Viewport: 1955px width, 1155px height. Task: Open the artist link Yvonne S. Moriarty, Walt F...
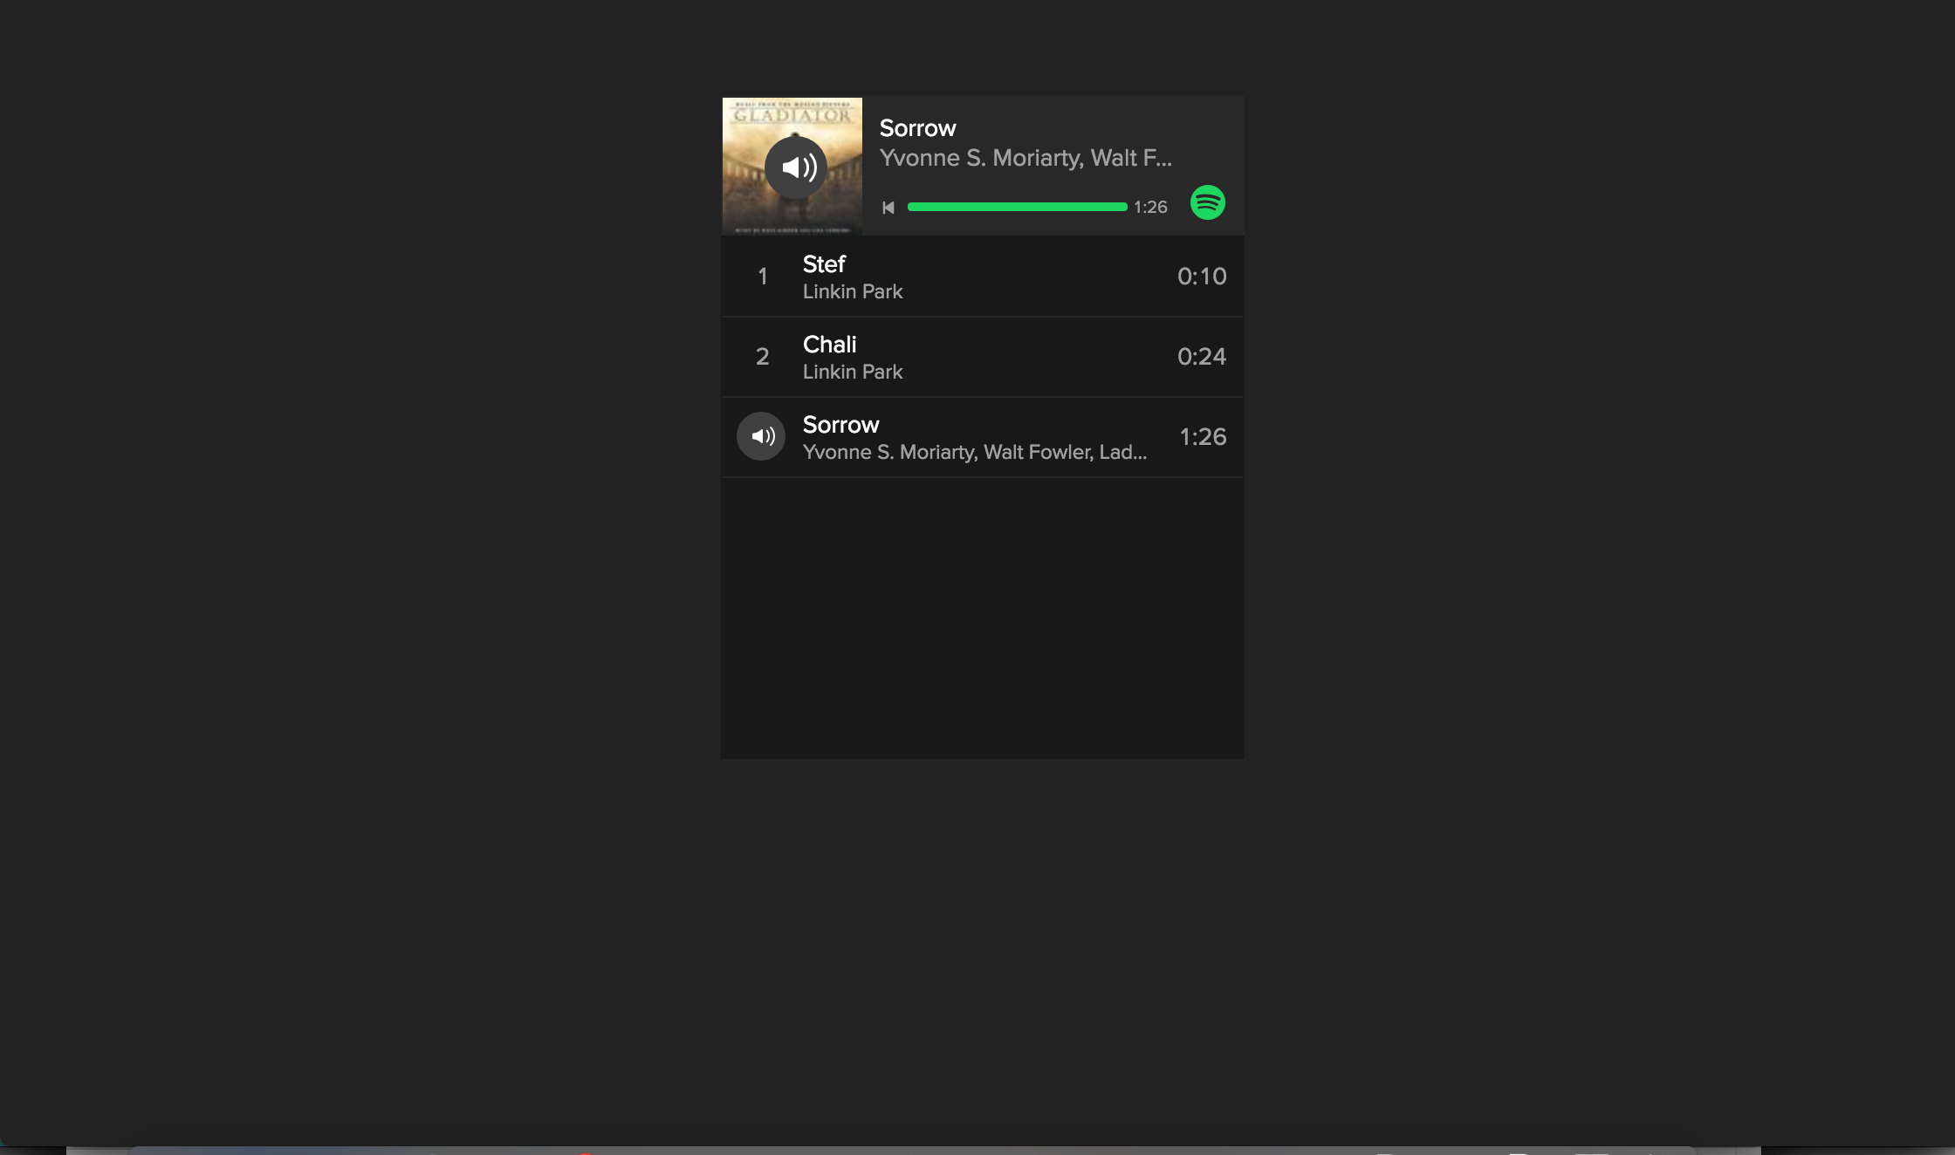pos(1025,158)
